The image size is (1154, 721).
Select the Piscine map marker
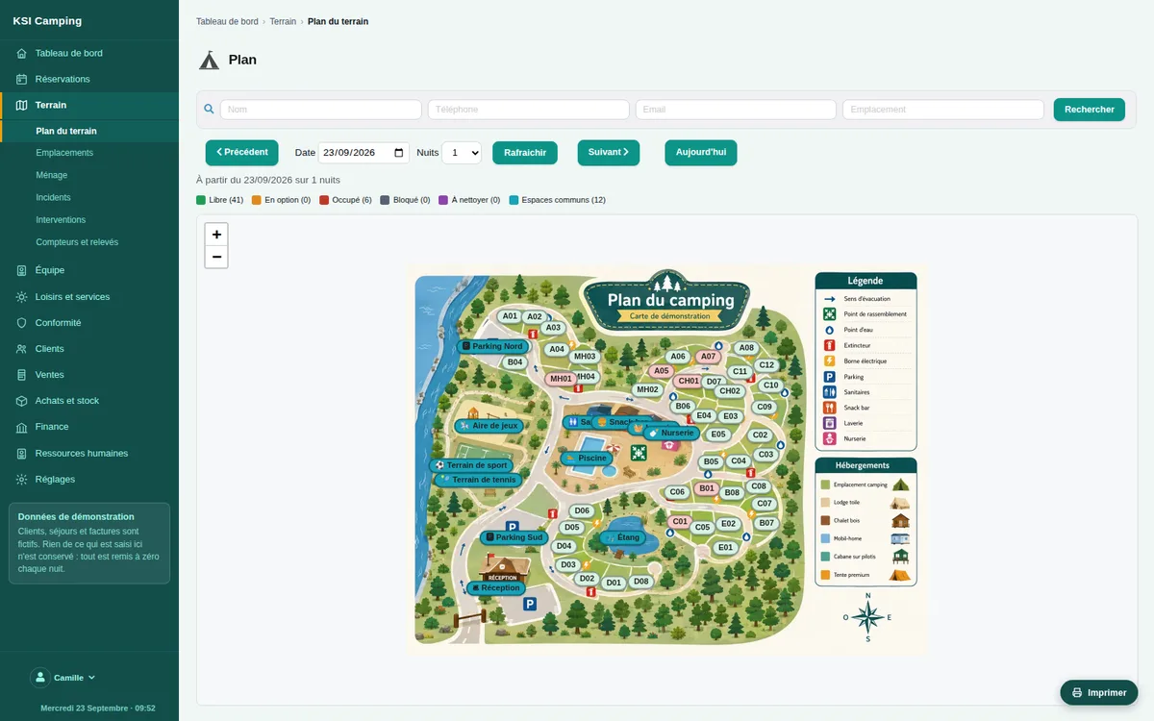pos(587,459)
